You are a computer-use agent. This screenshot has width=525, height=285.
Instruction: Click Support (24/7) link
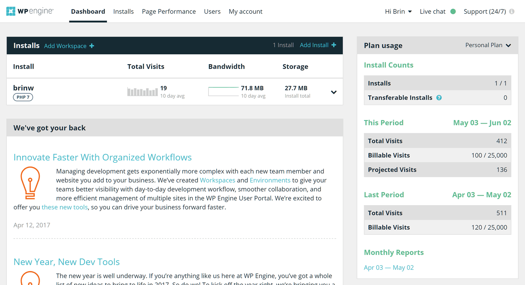(x=484, y=12)
